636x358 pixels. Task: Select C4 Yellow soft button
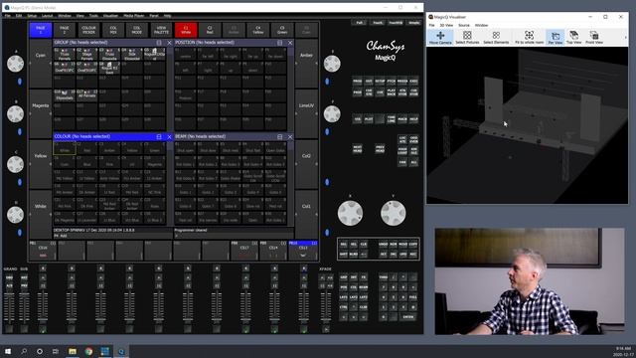point(258,30)
